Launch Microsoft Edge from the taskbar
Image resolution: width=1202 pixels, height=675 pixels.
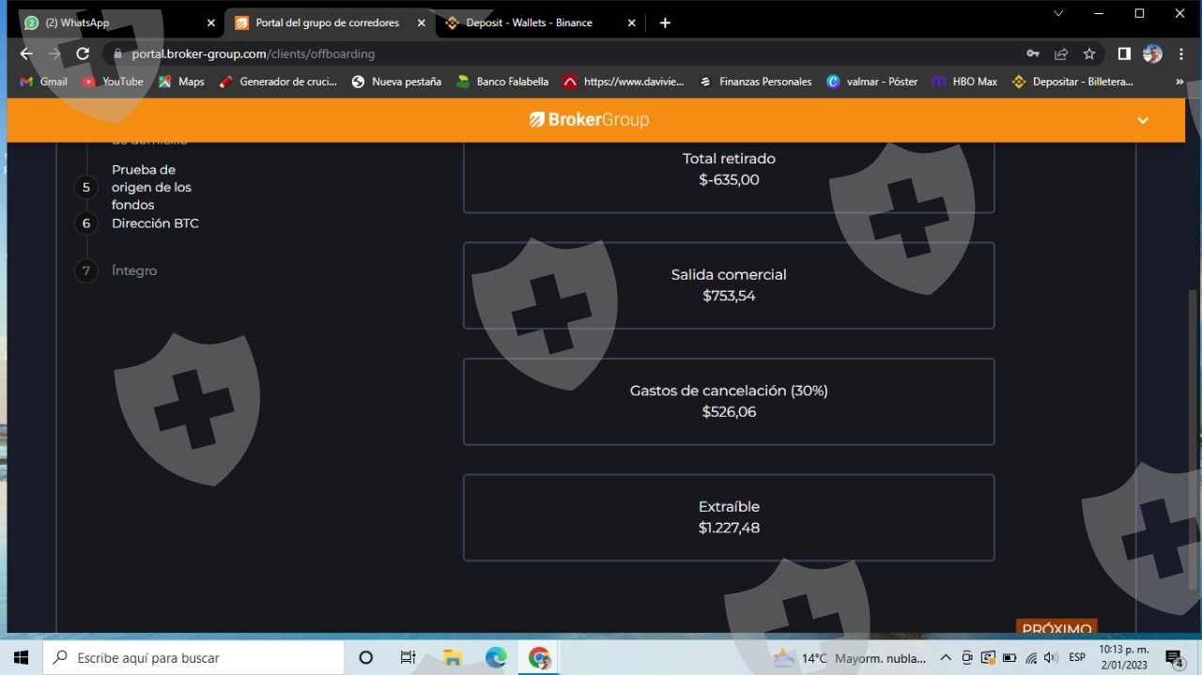click(x=496, y=657)
